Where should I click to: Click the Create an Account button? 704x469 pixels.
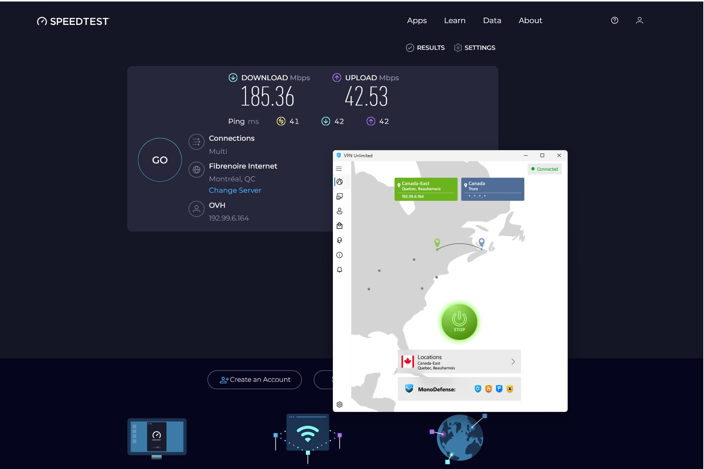(x=254, y=380)
